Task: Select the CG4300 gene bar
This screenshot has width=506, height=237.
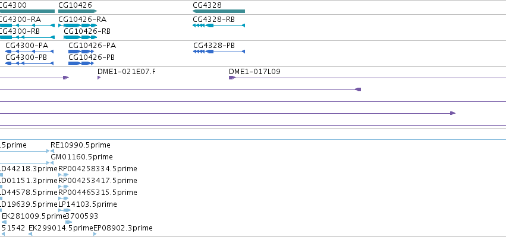Action: tap(27, 11)
